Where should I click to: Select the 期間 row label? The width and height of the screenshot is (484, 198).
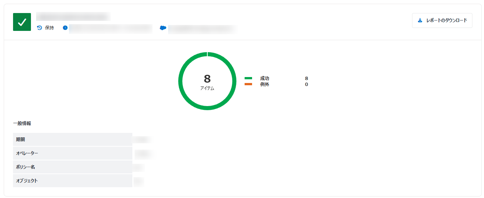click(x=21, y=140)
